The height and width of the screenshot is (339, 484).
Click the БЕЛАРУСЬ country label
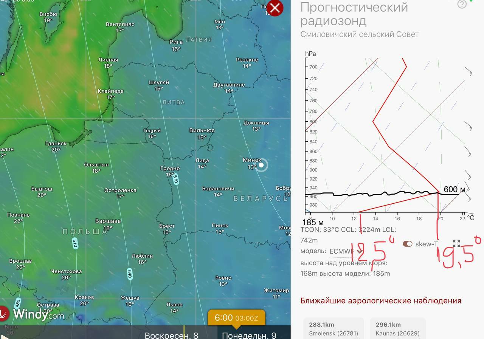pyautogui.click(x=261, y=199)
